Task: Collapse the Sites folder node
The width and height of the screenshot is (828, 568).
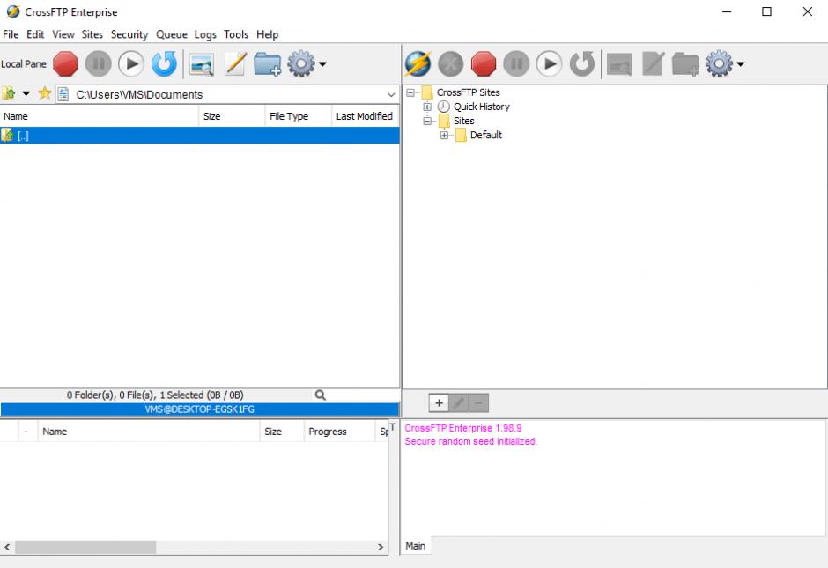Action: (x=427, y=121)
